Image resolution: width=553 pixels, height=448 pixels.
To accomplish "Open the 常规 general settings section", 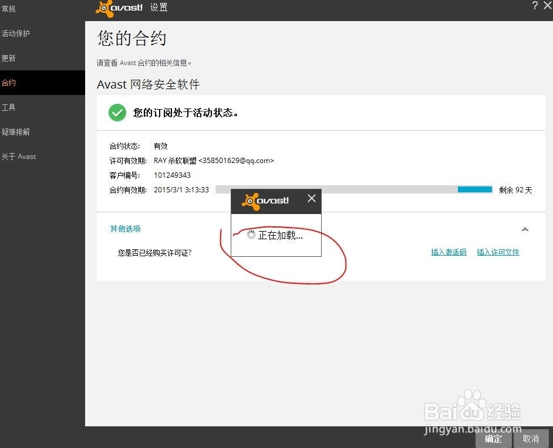I will (8, 9).
